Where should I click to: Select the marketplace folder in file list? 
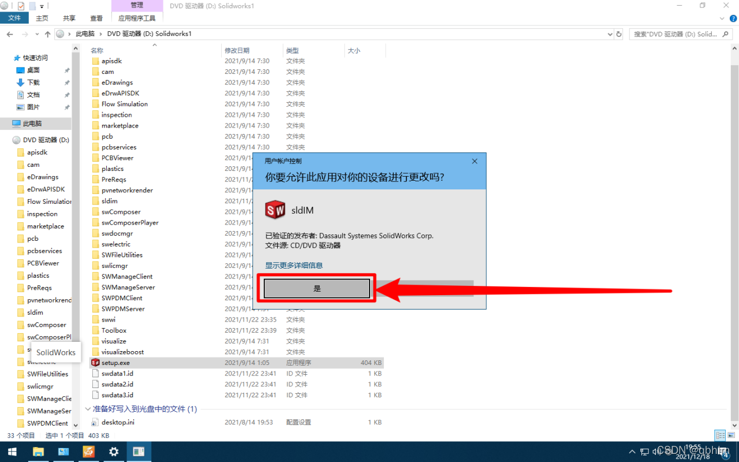tap(120, 125)
